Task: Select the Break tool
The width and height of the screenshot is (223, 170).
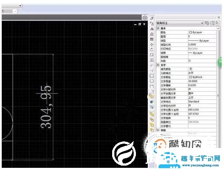Action: pyautogui.click(x=152, y=81)
